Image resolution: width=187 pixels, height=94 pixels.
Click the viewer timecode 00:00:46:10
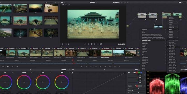pos(121,44)
